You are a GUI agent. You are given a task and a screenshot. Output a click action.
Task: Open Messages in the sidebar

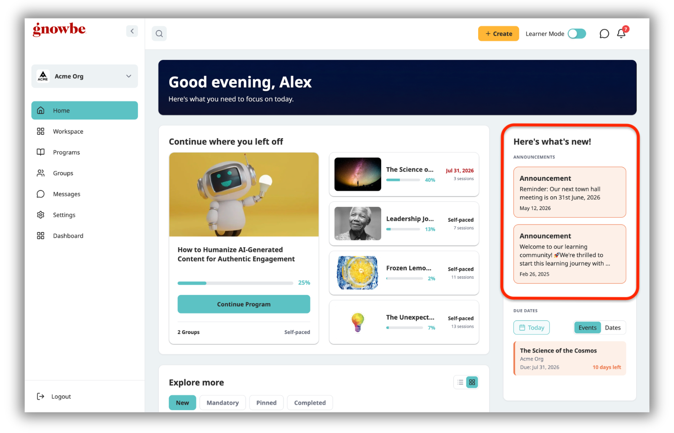coord(85,194)
